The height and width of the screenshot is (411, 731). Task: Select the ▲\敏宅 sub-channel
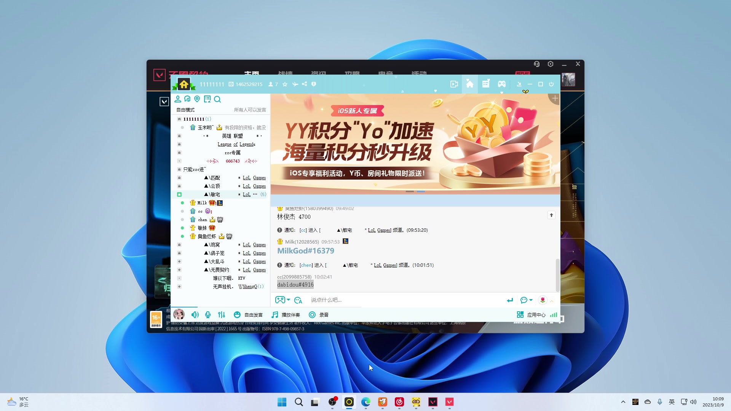pos(221,194)
